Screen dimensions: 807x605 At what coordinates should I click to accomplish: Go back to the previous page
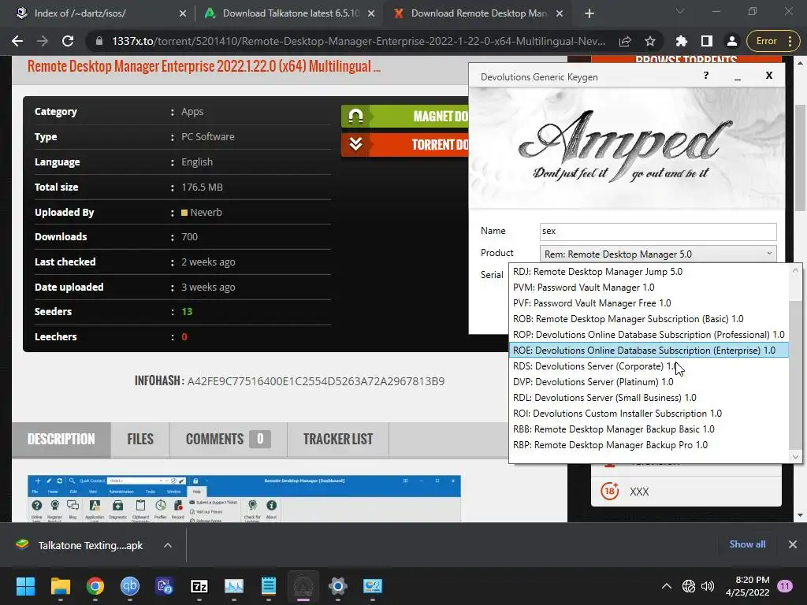click(x=17, y=41)
